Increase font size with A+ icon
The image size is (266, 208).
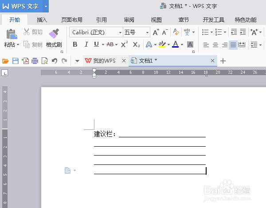[x=156, y=32]
